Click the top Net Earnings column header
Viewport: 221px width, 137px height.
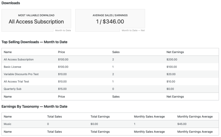coord(175,52)
